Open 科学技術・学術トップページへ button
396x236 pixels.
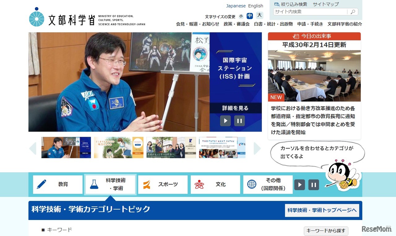[322, 211]
